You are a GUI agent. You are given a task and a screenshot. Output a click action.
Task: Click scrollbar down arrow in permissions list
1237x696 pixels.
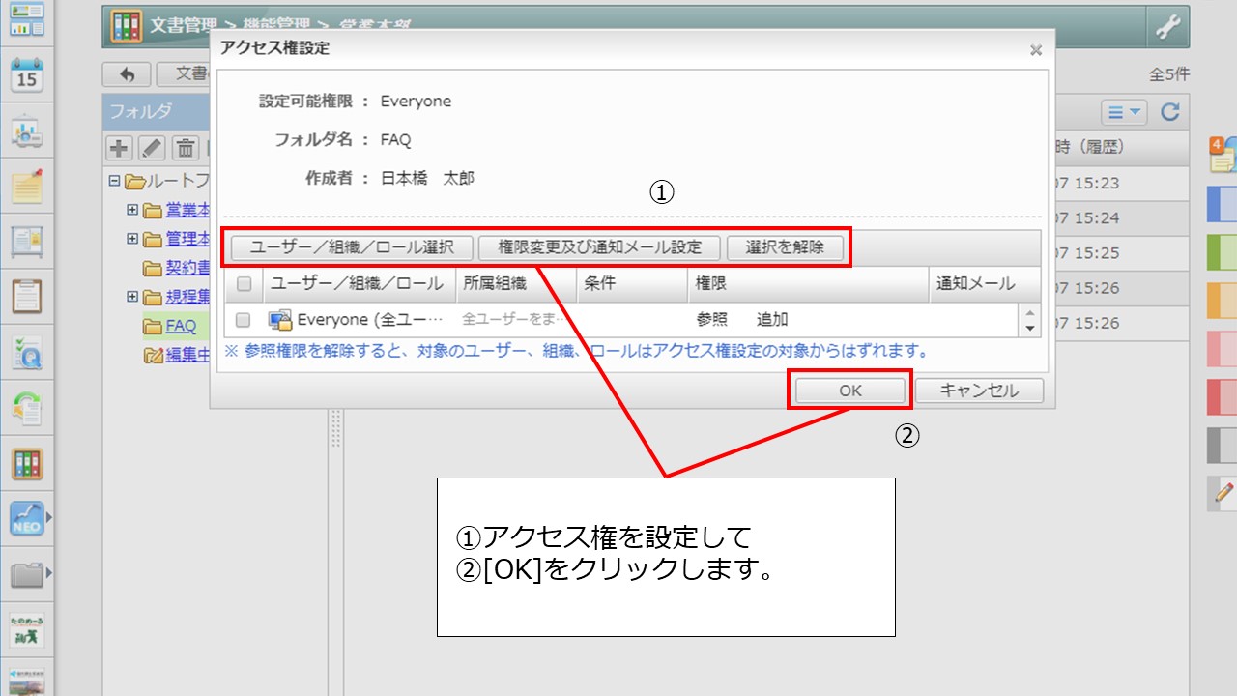pos(1030,328)
